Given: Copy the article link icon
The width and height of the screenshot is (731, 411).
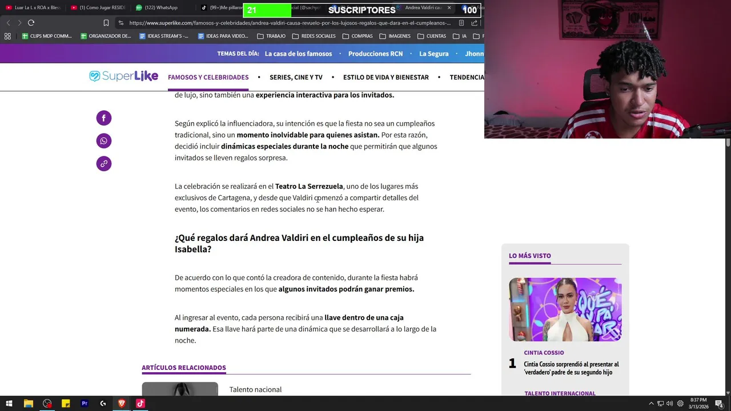Looking at the screenshot, I should pyautogui.click(x=103, y=164).
